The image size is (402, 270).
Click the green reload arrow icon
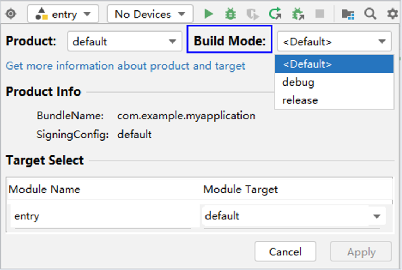coord(275,14)
